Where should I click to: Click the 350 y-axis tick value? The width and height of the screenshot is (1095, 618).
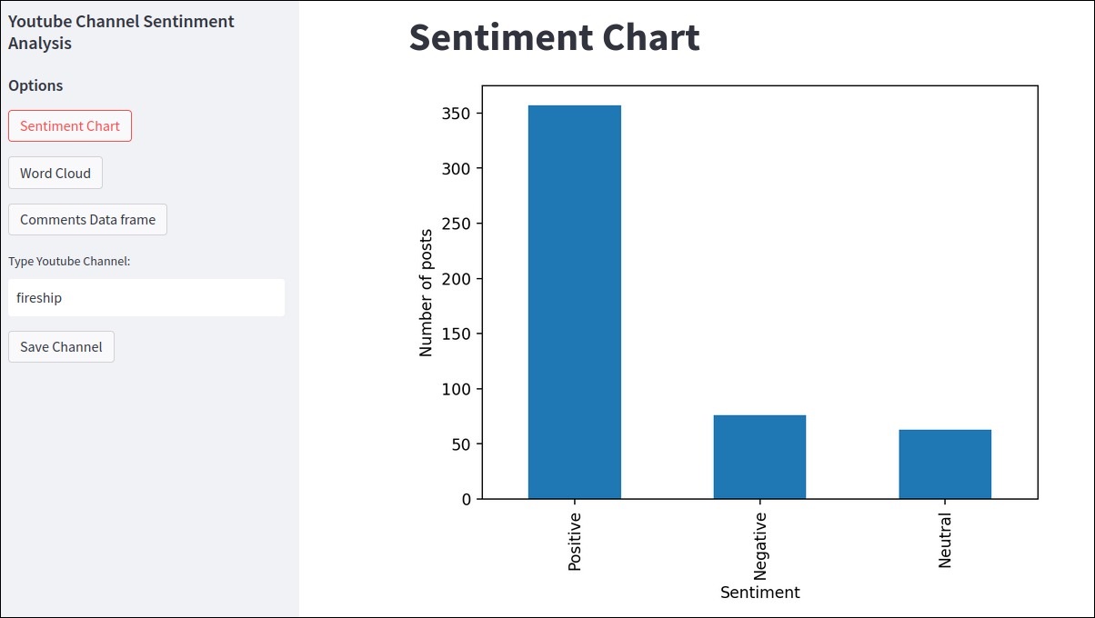point(457,114)
